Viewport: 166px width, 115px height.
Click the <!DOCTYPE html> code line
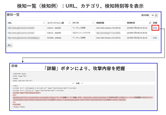pos(19,74)
